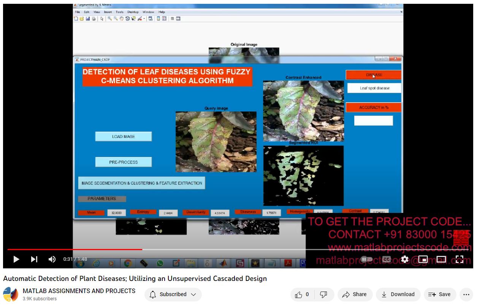Click the Link Plot toolbar icon
Image resolution: width=477 pixels, height=306 pixels.
coord(151,19)
